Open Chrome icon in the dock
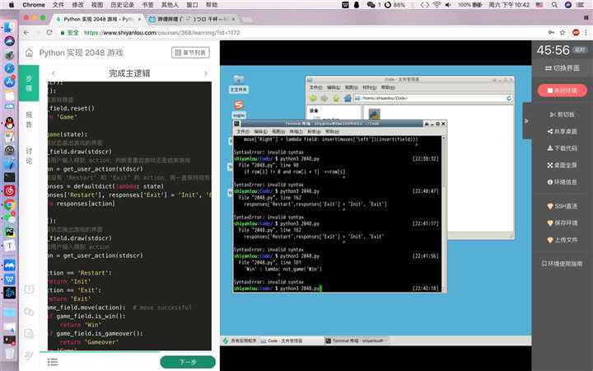Image resolution: width=593 pixels, height=371 pixels. [9, 204]
